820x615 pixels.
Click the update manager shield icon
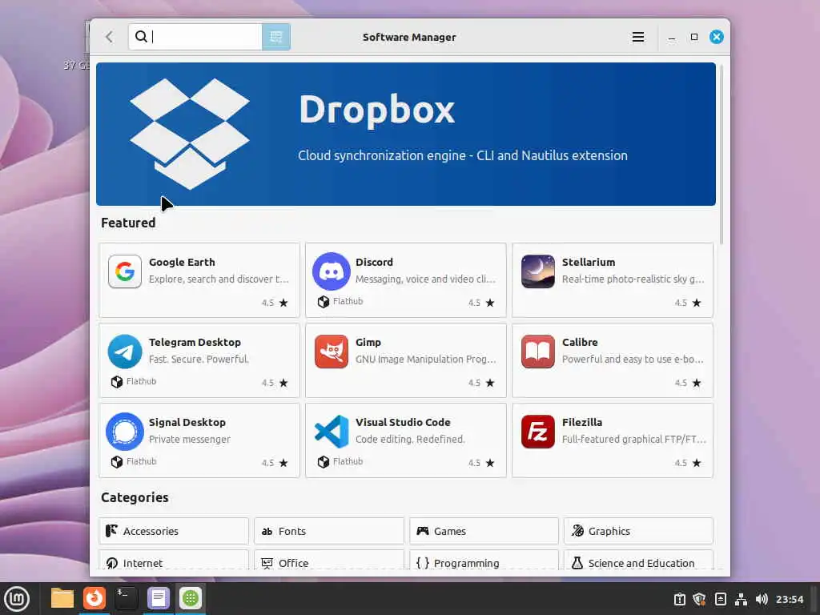699,599
